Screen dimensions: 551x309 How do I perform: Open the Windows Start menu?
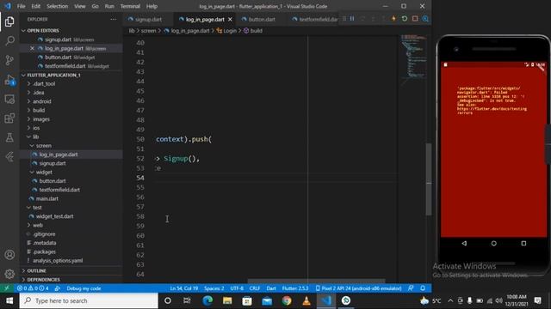point(9,300)
